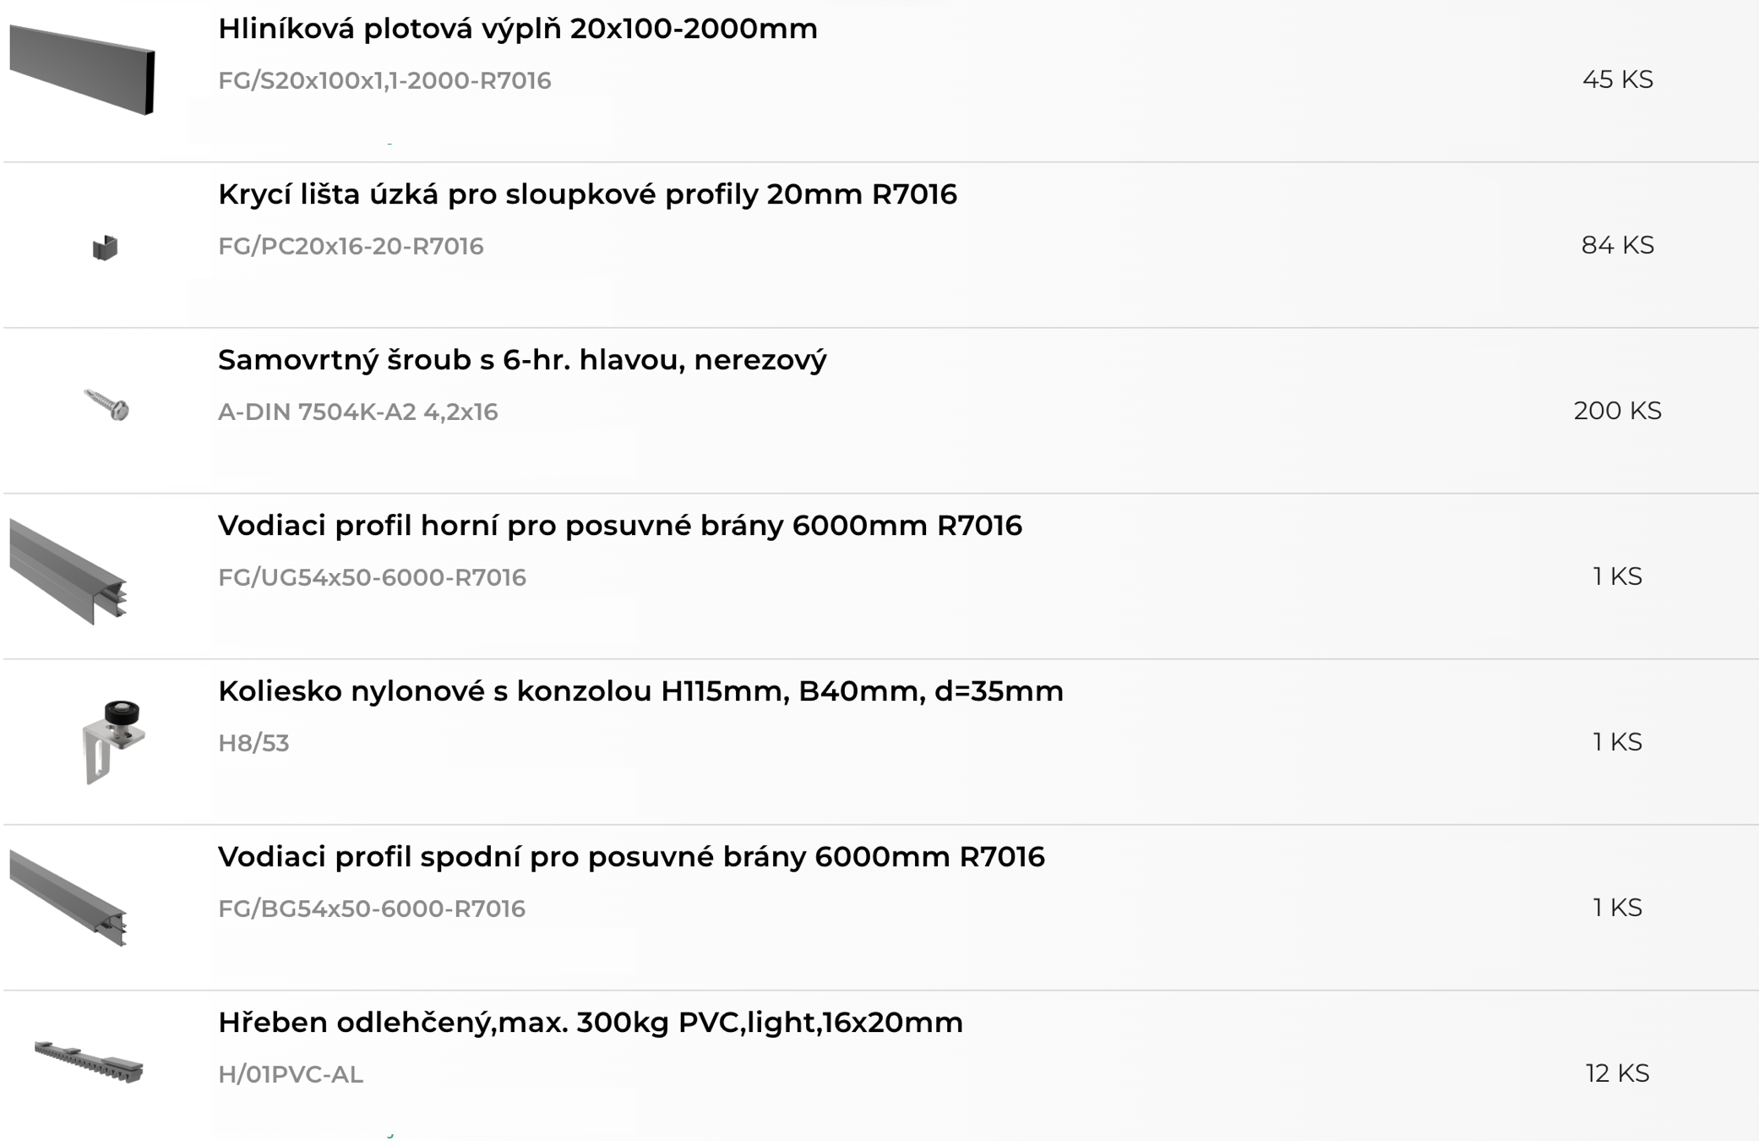Click the lower guide profile thumbnail

pyautogui.click(x=69, y=898)
